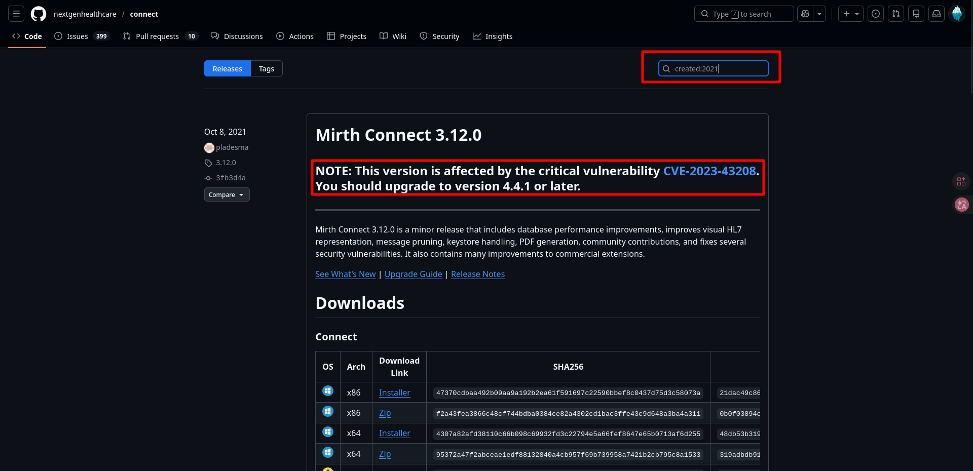Open the connect repository link
The width and height of the screenshot is (973, 471).
point(144,14)
